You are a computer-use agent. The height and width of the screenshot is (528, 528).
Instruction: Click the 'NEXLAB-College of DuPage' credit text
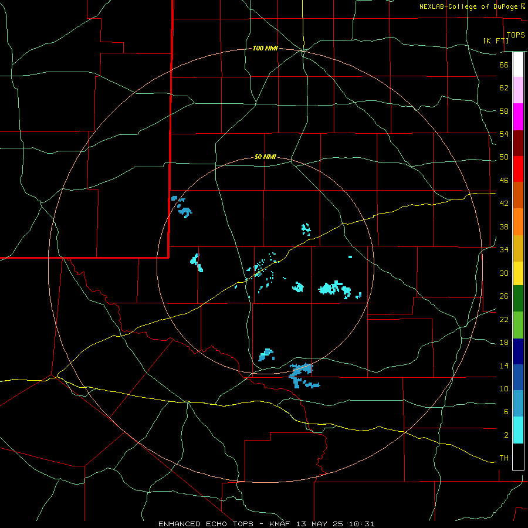pyautogui.click(x=469, y=6)
